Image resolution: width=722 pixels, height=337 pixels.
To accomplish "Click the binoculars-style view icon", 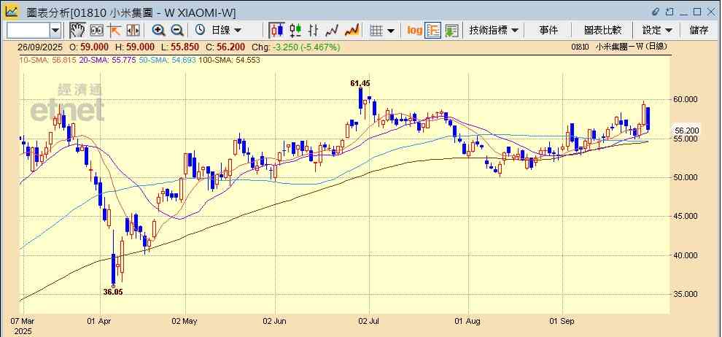I will pos(96,31).
